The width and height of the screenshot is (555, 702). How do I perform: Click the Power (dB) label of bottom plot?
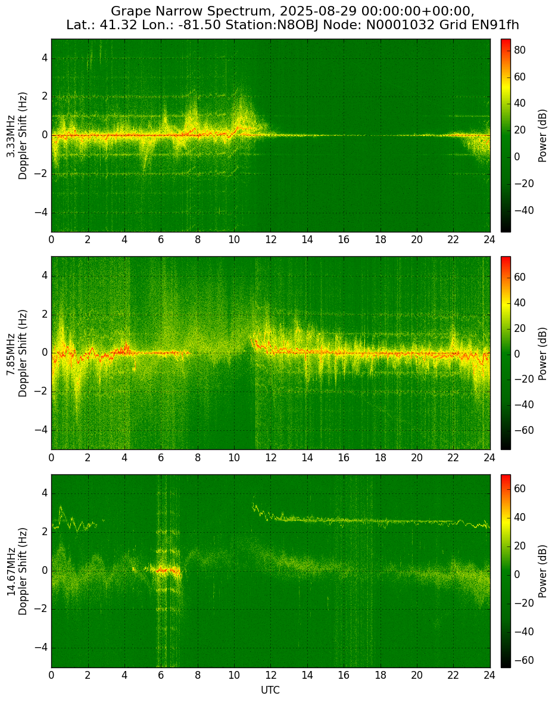click(x=542, y=571)
